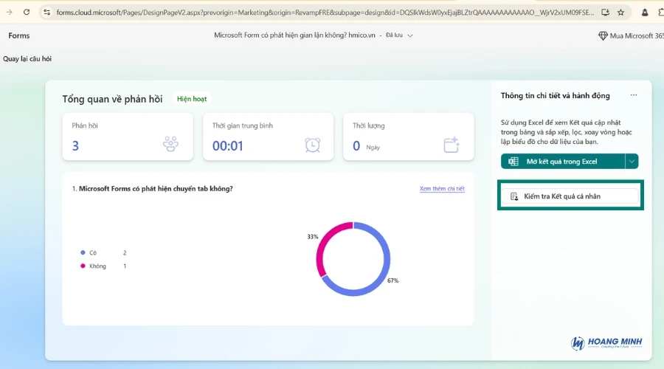Click the calendar icon in Thời lượng card
Image resolution: width=664 pixels, height=369 pixels.
[x=452, y=145]
